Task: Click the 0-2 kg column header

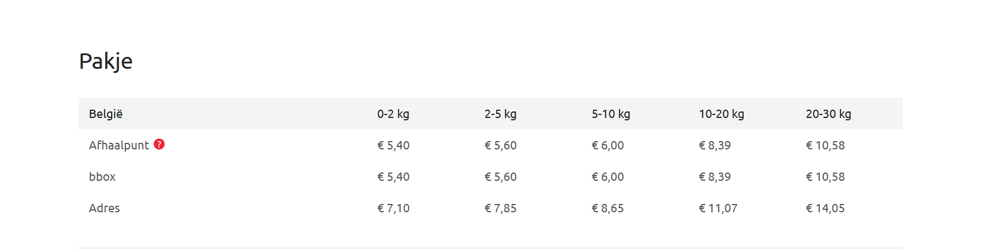Action: pos(393,114)
